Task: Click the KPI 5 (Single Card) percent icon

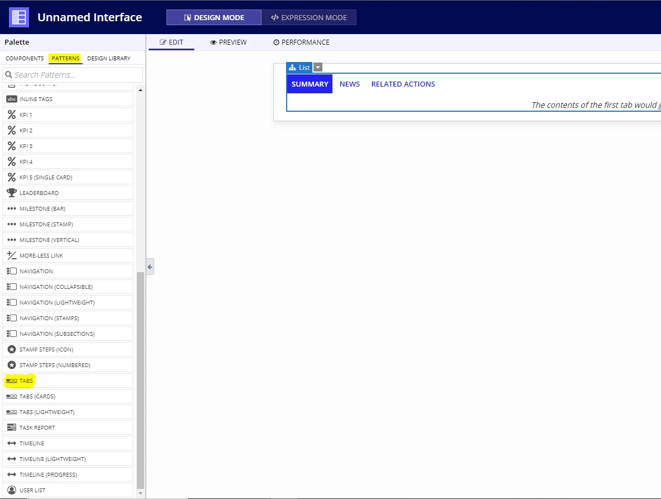Action: [12, 177]
